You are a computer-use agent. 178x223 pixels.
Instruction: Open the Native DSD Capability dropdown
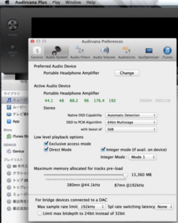coord(131,115)
